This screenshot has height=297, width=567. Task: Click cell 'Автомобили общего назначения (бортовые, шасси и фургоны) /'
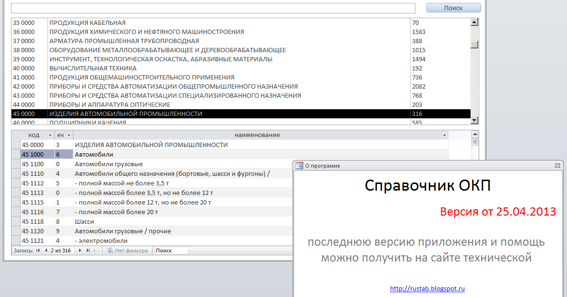[183, 173]
